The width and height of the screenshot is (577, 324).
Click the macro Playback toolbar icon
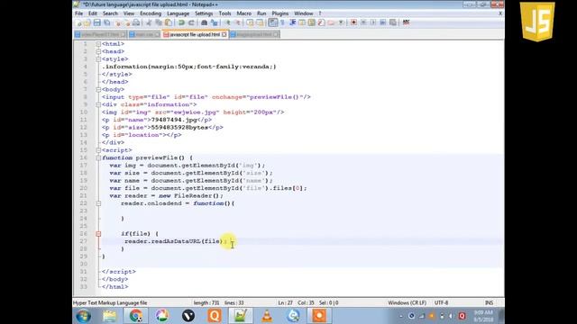pyautogui.click(x=372, y=22)
